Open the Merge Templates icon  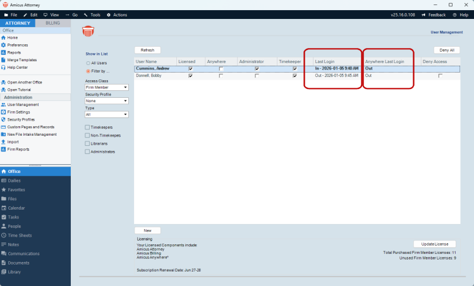click(x=4, y=60)
